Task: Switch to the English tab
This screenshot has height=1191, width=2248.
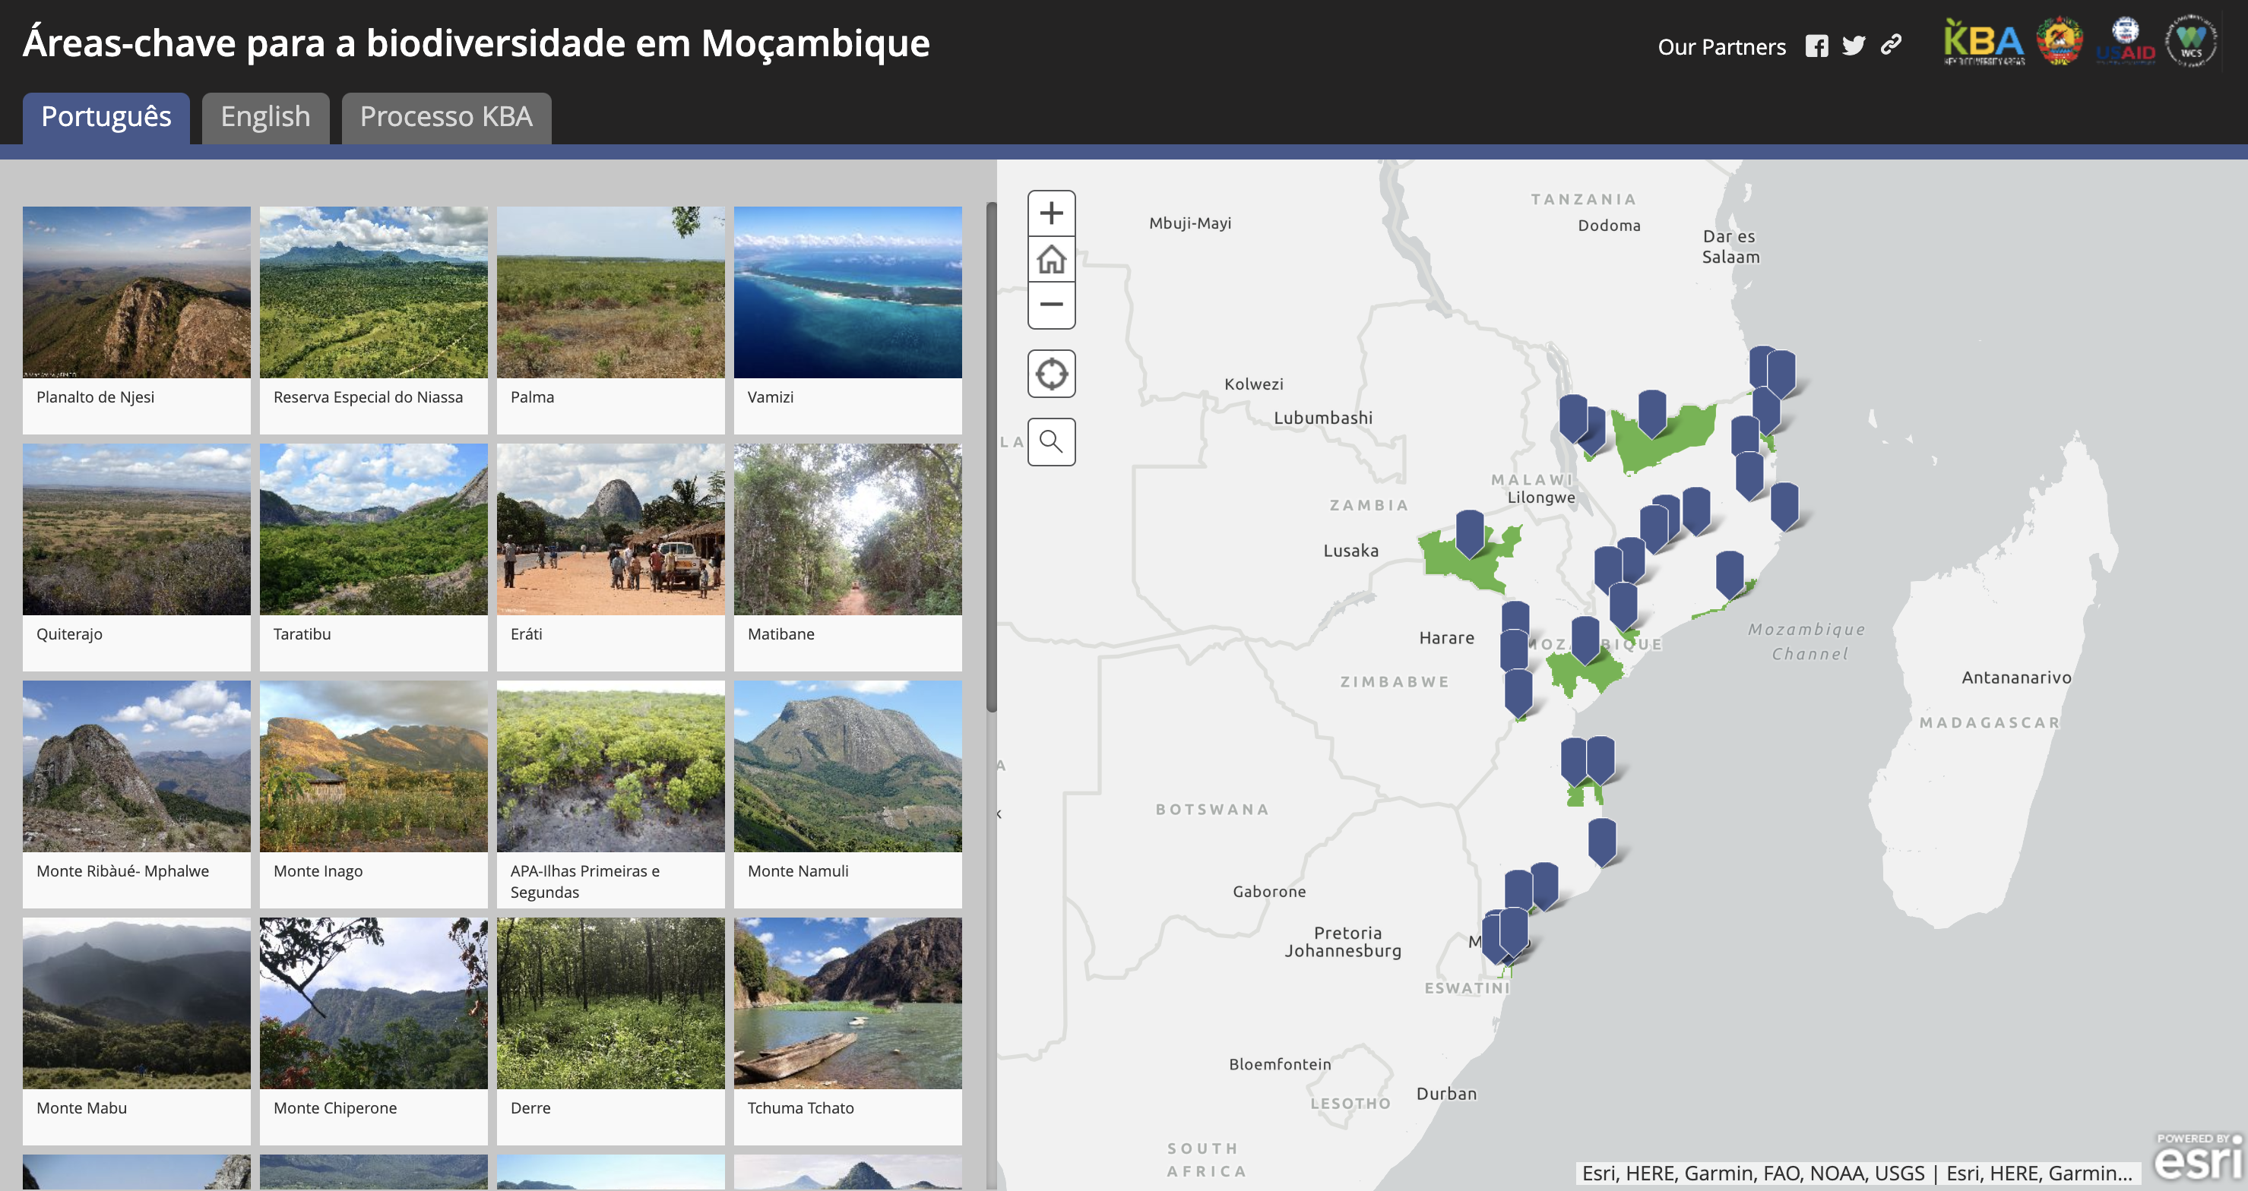Action: point(265,117)
